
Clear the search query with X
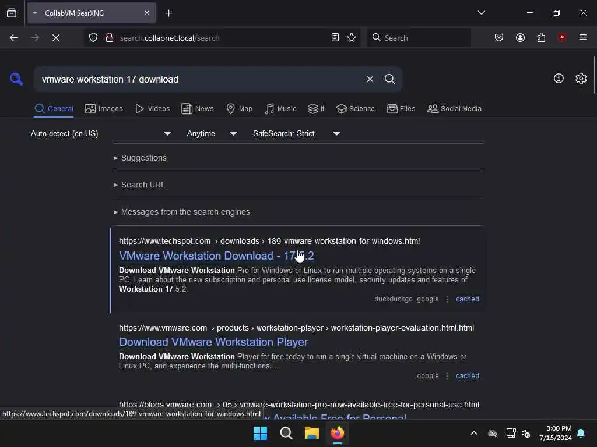[x=370, y=79]
